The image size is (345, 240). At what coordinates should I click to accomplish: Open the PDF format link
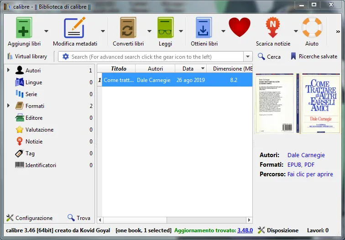coord(309,165)
